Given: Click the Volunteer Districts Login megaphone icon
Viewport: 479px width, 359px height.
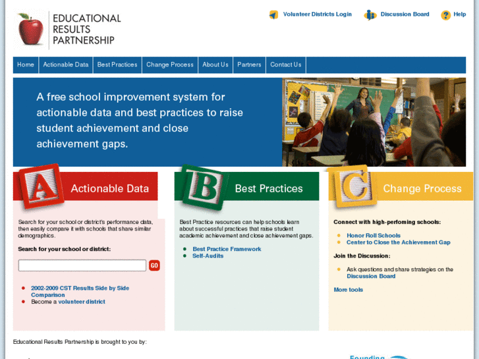Looking at the screenshot, I should (273, 14).
